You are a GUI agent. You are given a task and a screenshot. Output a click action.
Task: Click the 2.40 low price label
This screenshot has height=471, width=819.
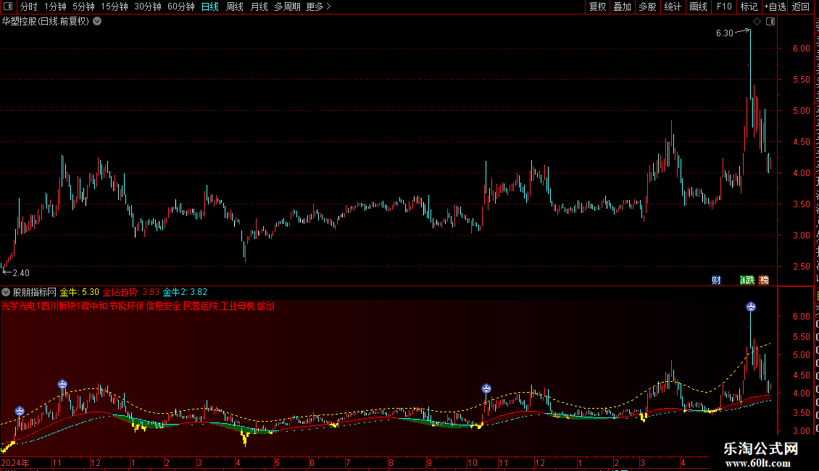click(21, 273)
